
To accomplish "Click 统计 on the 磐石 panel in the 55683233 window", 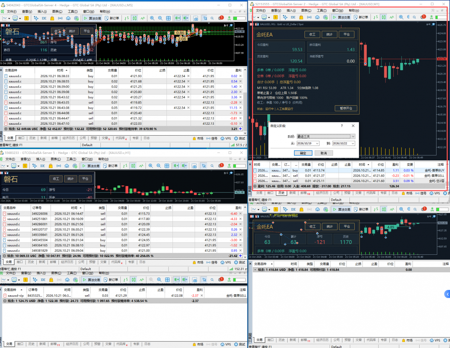I will pyautogui.click(x=71, y=179).
